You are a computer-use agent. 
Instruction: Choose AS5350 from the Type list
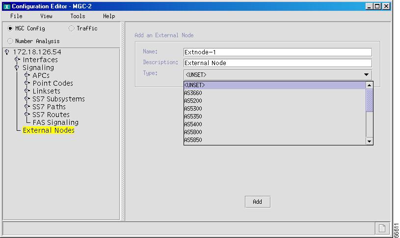[275, 117]
